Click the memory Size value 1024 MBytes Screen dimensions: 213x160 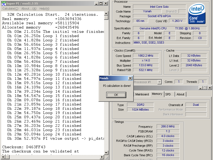coord(140,110)
